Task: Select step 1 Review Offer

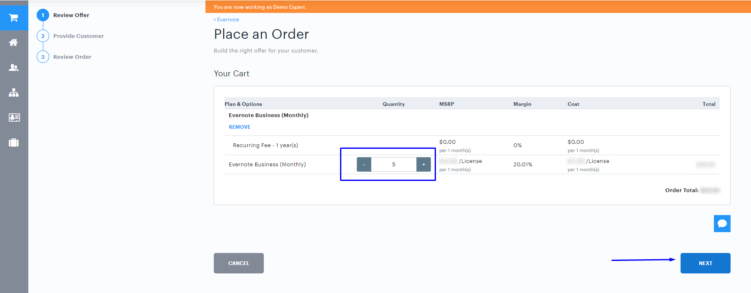Action: (x=63, y=15)
